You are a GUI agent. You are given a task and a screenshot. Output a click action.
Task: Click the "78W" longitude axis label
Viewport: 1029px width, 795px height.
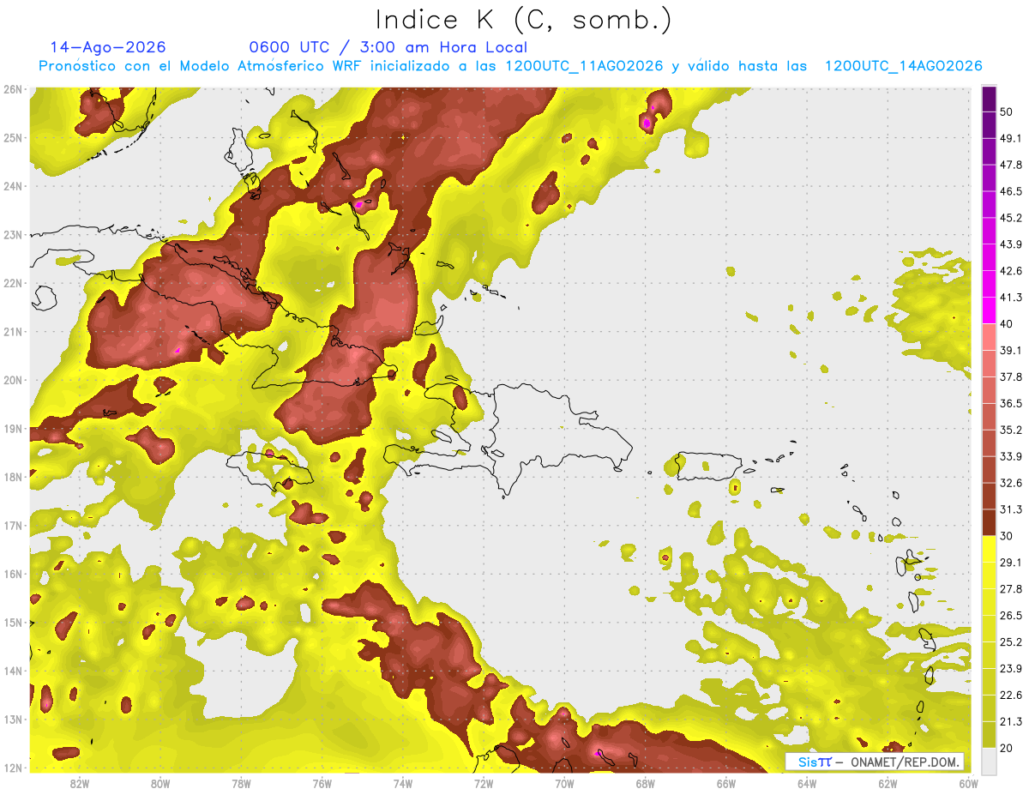[x=241, y=783]
